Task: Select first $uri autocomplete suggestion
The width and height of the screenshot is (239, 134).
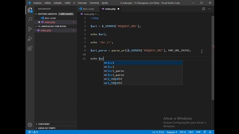Action: [x=143, y=63]
